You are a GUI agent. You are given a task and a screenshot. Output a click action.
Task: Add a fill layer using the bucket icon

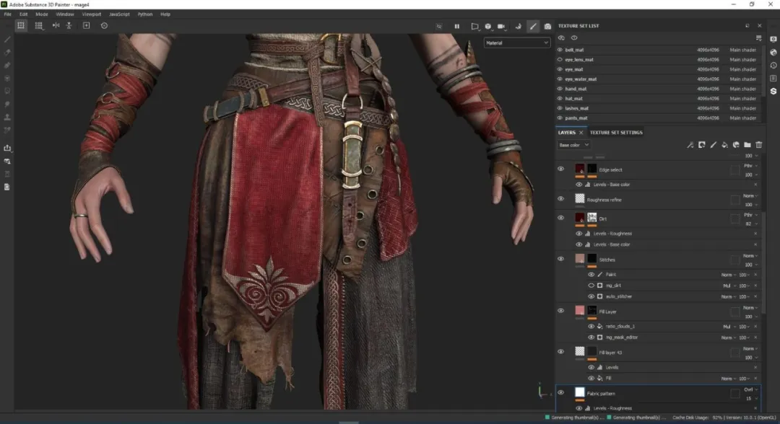(x=725, y=145)
